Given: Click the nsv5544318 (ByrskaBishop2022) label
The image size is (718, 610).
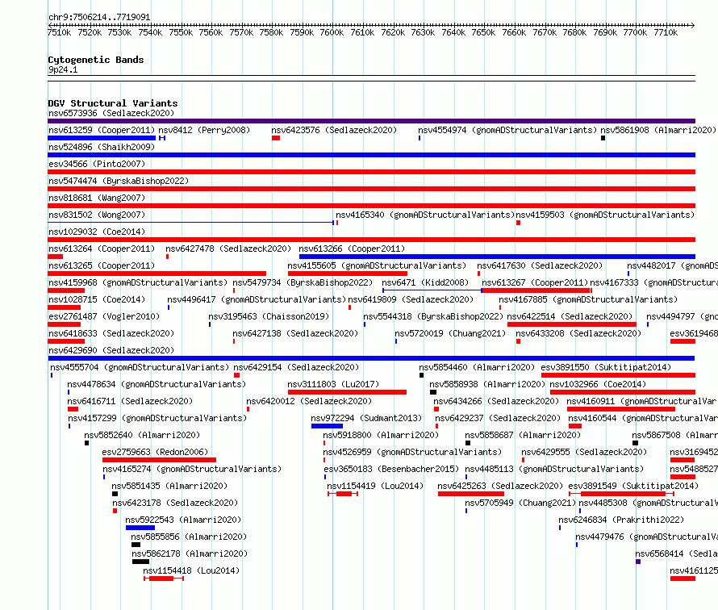Looking at the screenshot, I should 433,316.
